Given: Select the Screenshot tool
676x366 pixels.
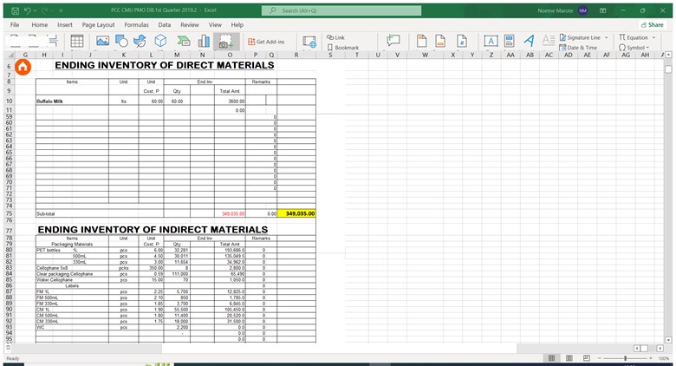Looking at the screenshot, I should (225, 42).
